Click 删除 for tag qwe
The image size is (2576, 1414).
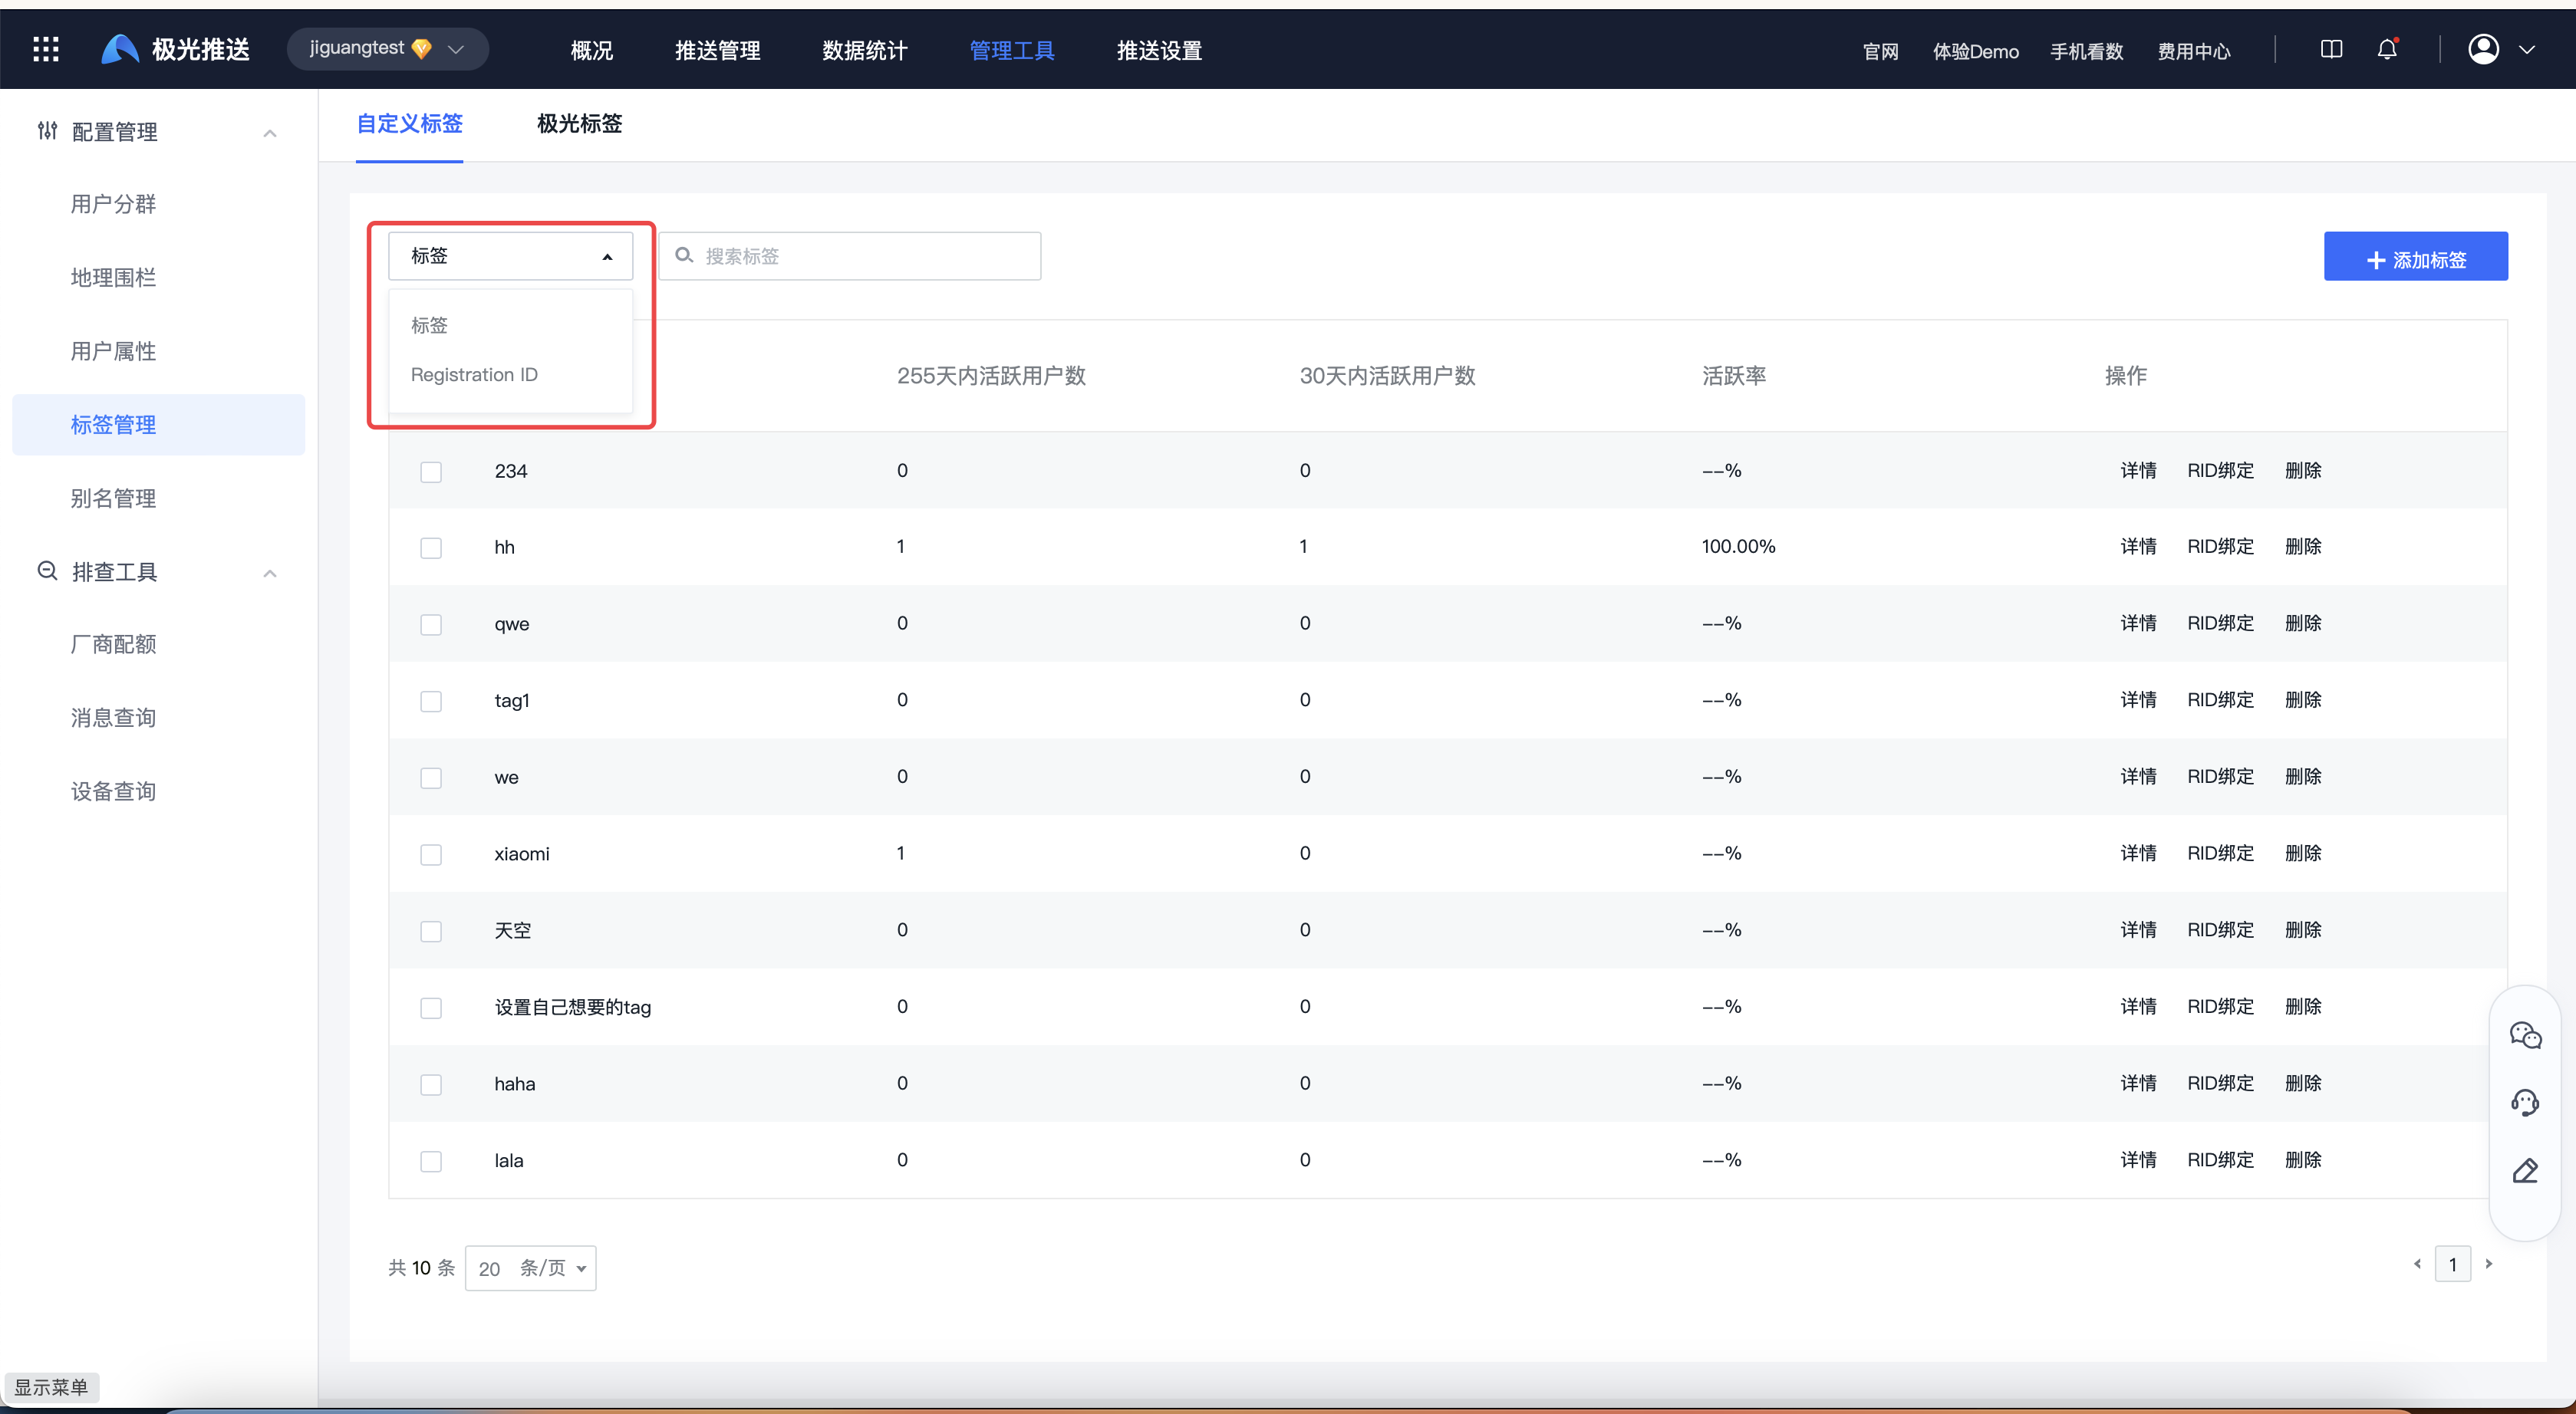tap(2303, 623)
